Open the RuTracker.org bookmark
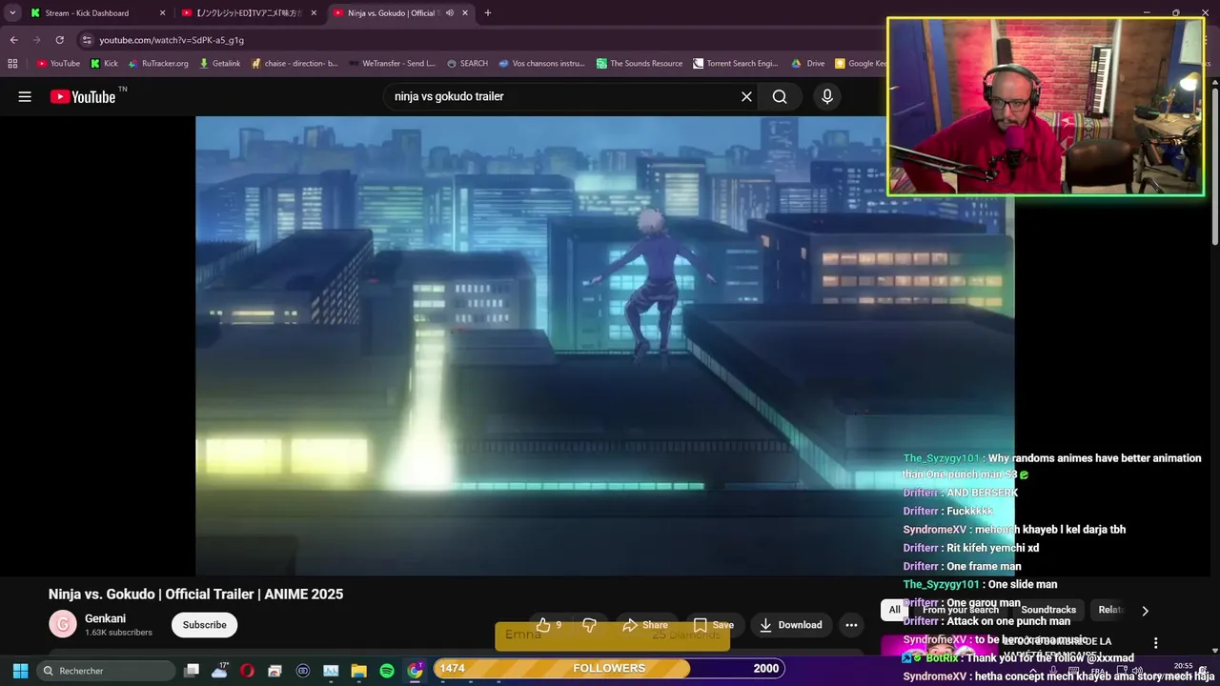 [x=158, y=64]
